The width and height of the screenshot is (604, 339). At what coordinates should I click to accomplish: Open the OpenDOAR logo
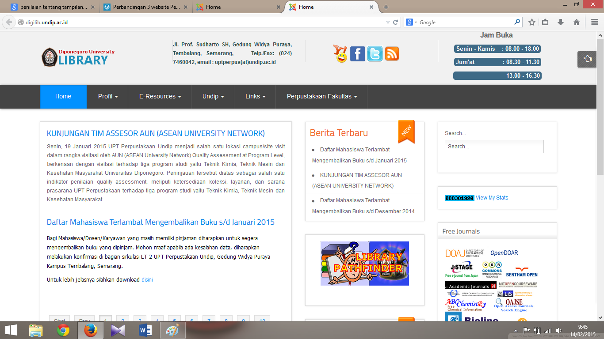[504, 253]
